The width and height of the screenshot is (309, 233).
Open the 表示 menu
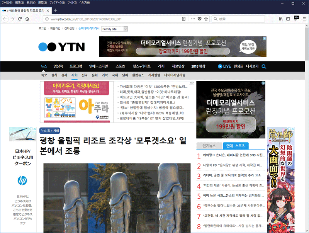[31, 3]
